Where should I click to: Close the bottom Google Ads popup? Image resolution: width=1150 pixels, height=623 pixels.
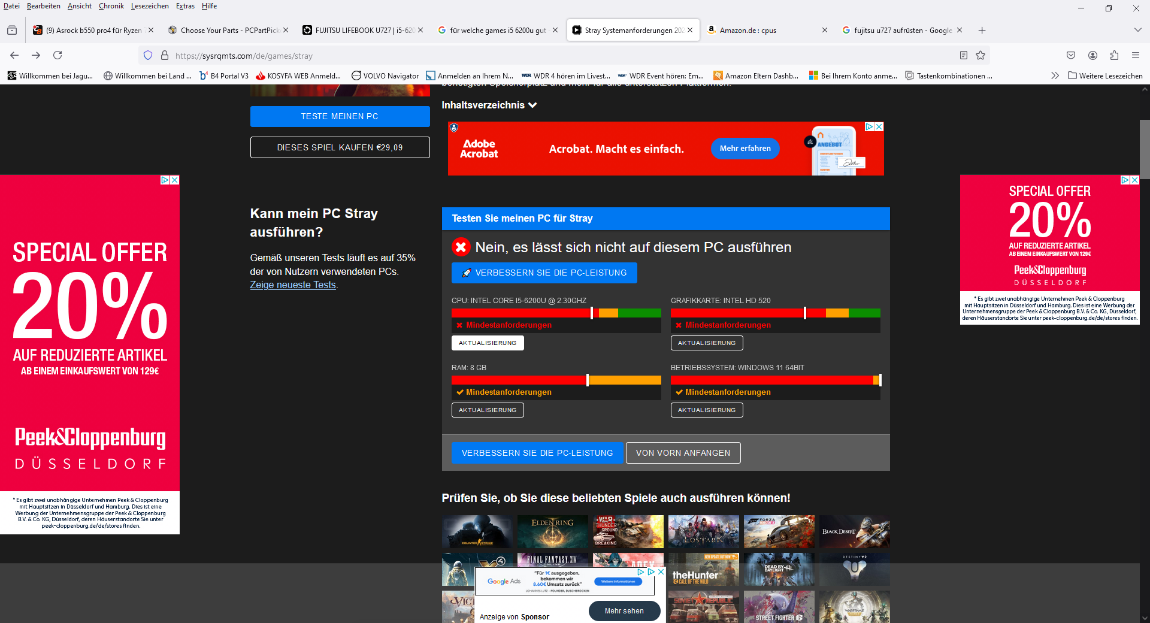pyautogui.click(x=661, y=571)
